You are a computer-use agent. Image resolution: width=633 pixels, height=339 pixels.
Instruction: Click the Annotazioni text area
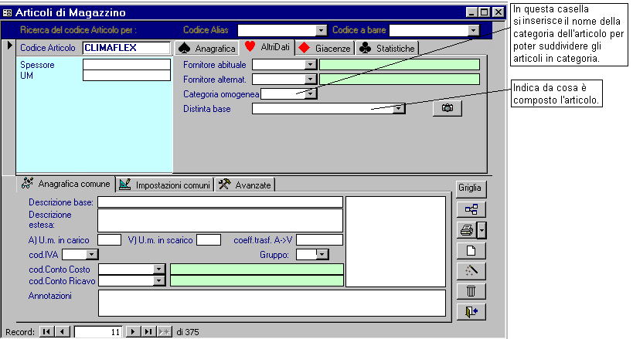(x=272, y=303)
